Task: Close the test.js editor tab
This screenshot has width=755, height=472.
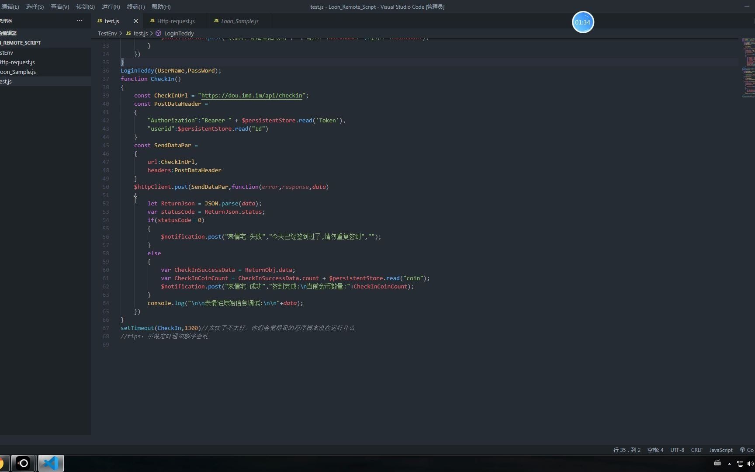Action: 136,21
